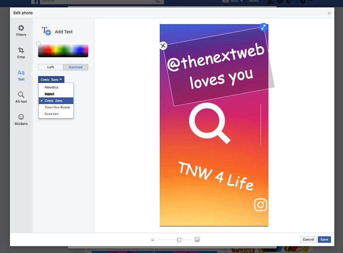This screenshot has width=343, height=253.
Task: Click the small image zoom-out icon
Action: tap(153, 240)
